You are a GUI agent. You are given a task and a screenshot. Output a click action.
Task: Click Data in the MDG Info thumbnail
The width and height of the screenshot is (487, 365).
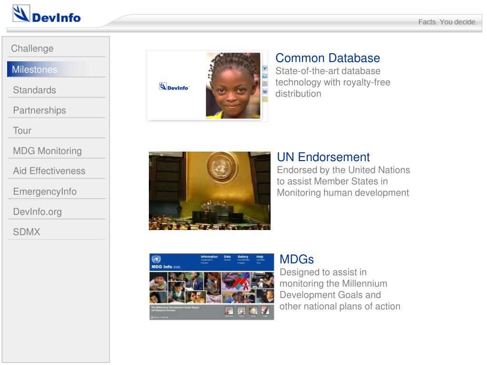227,257
